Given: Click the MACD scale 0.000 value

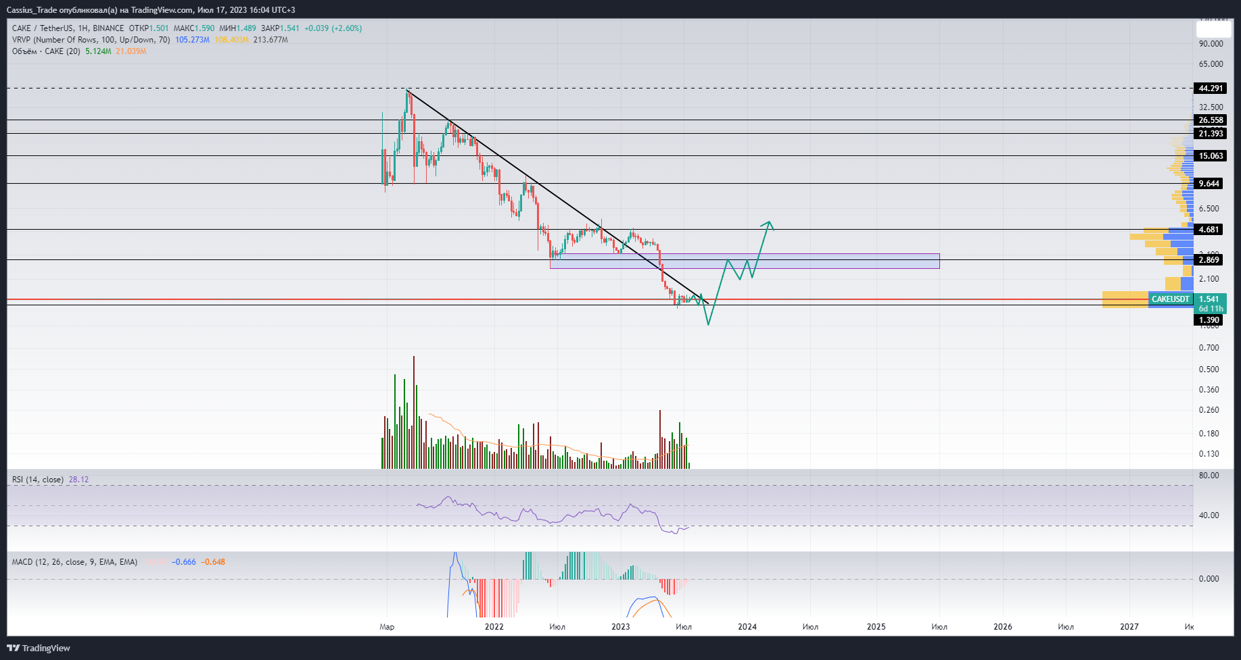Looking at the screenshot, I should [x=1209, y=579].
